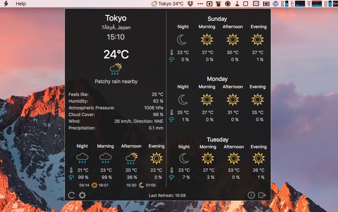This screenshot has width=338, height=212.
Task: Click the sunrise/sunset sun icon
Action: tap(94, 185)
